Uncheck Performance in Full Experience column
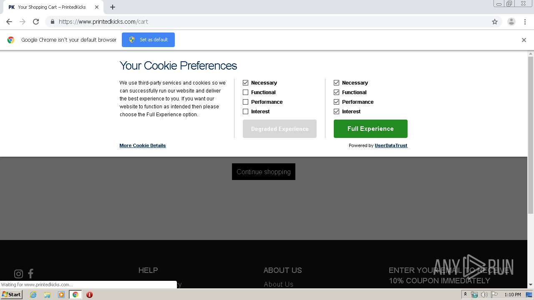 [x=336, y=102]
